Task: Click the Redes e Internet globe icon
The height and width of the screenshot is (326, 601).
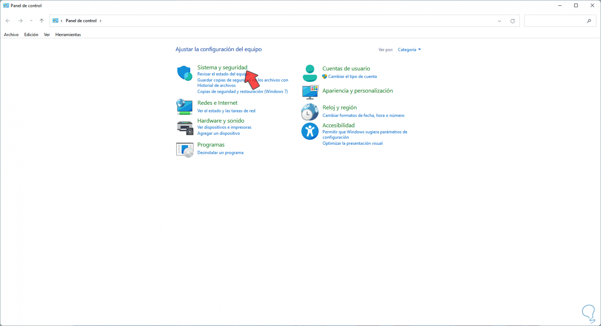Action: click(185, 107)
